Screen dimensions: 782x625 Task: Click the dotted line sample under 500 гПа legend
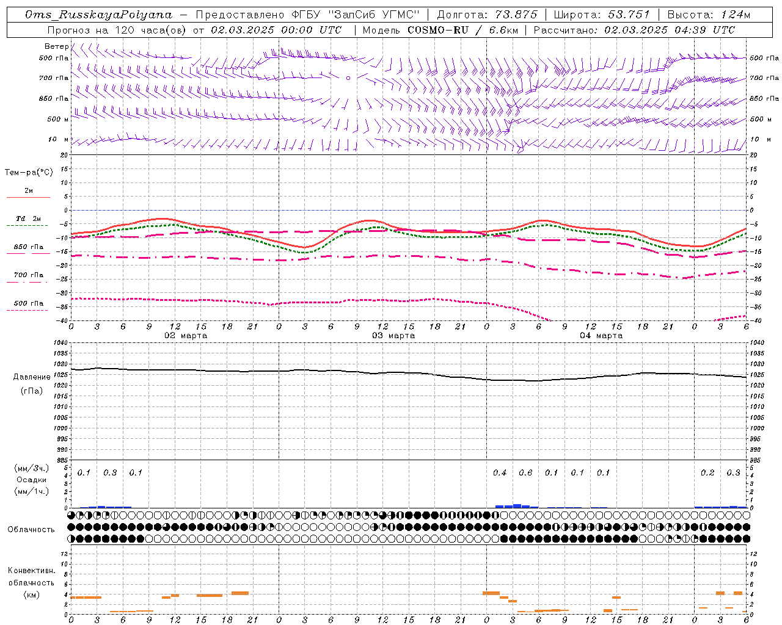point(28,311)
